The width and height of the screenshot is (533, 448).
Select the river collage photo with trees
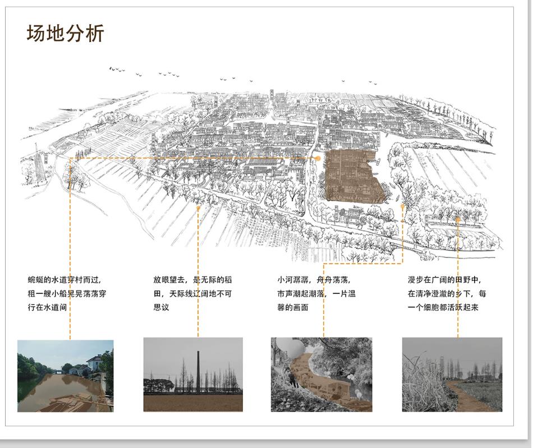tap(321, 375)
